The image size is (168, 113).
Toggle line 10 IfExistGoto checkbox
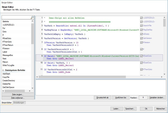click(141, 63)
